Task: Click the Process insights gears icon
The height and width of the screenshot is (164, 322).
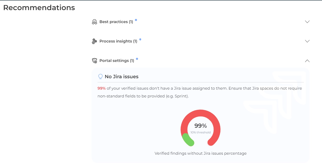Action: point(94,41)
